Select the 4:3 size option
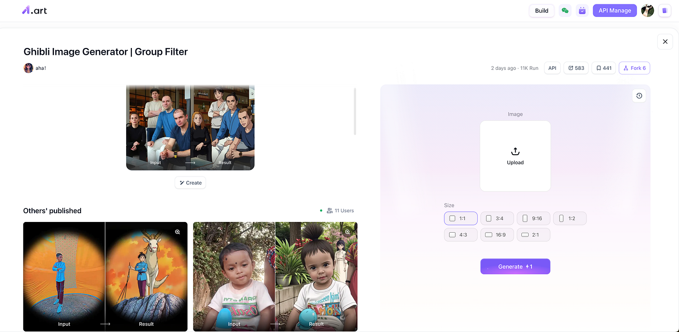The height and width of the screenshot is (332, 679). click(x=461, y=235)
